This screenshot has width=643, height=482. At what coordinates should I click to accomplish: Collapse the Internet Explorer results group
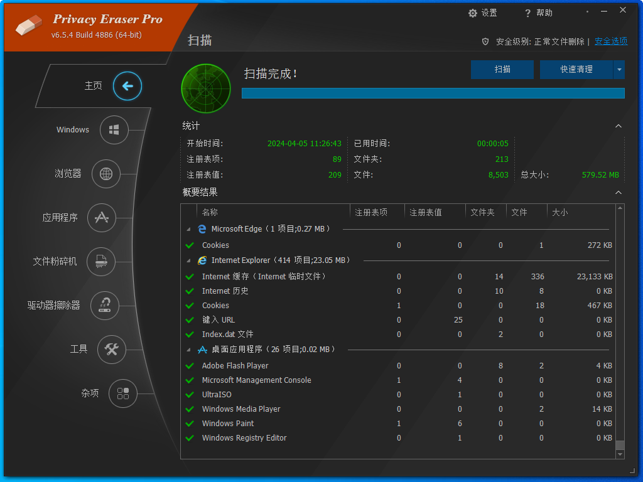click(190, 260)
